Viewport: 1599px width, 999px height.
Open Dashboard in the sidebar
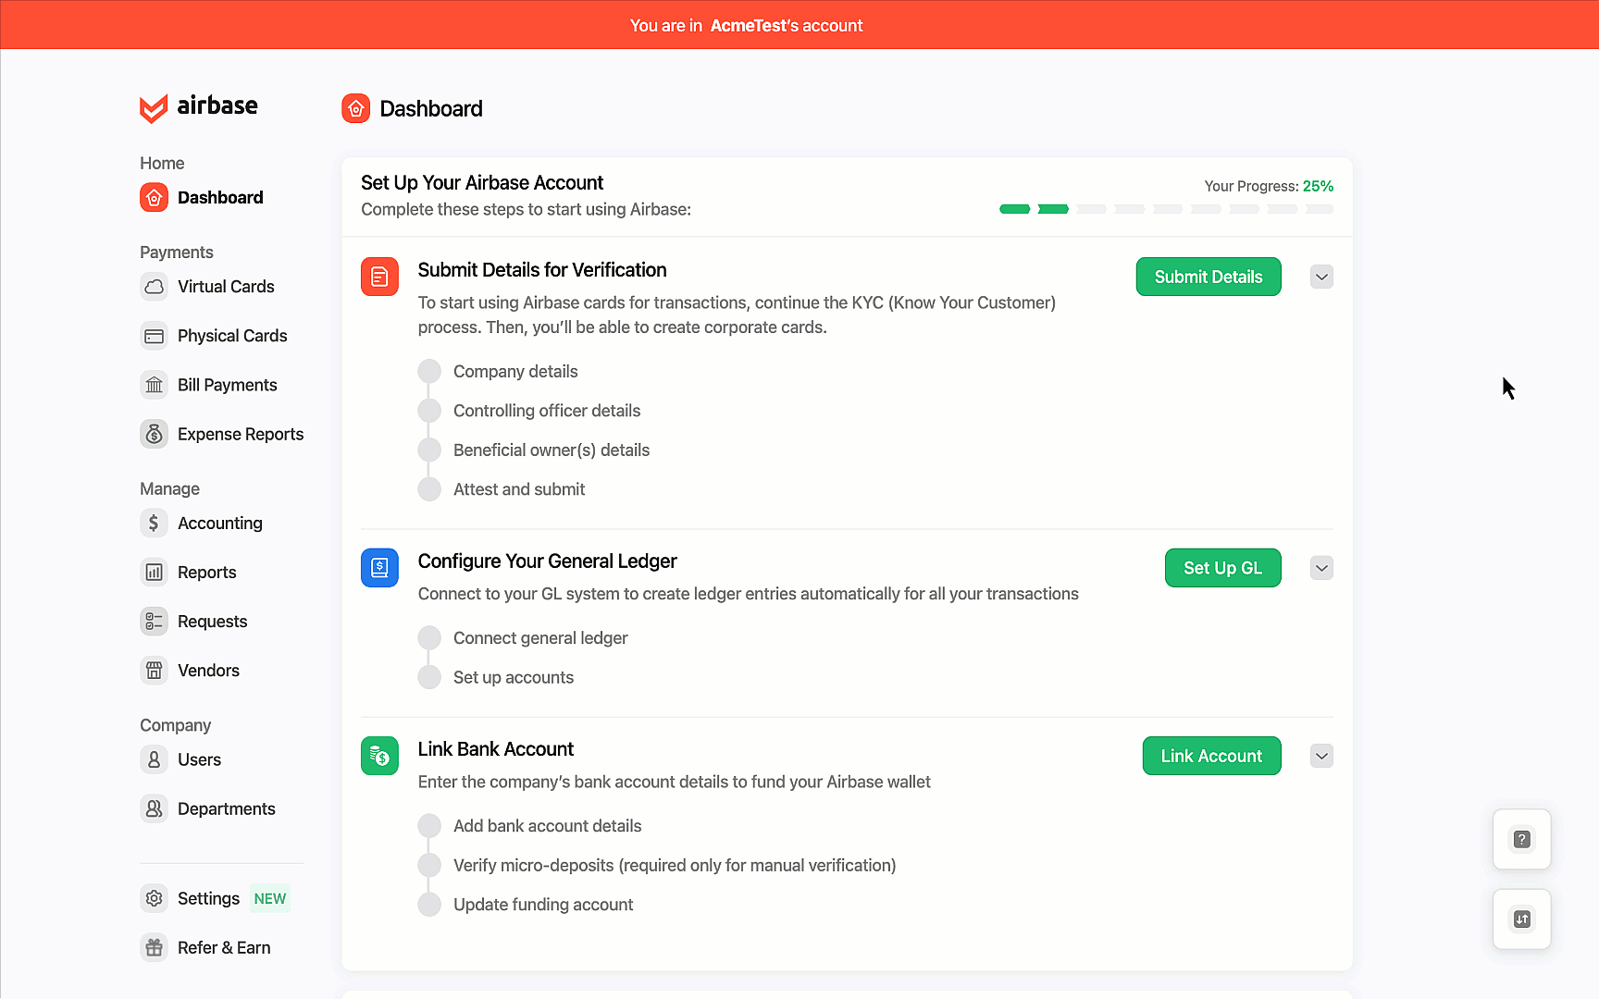tap(202, 197)
